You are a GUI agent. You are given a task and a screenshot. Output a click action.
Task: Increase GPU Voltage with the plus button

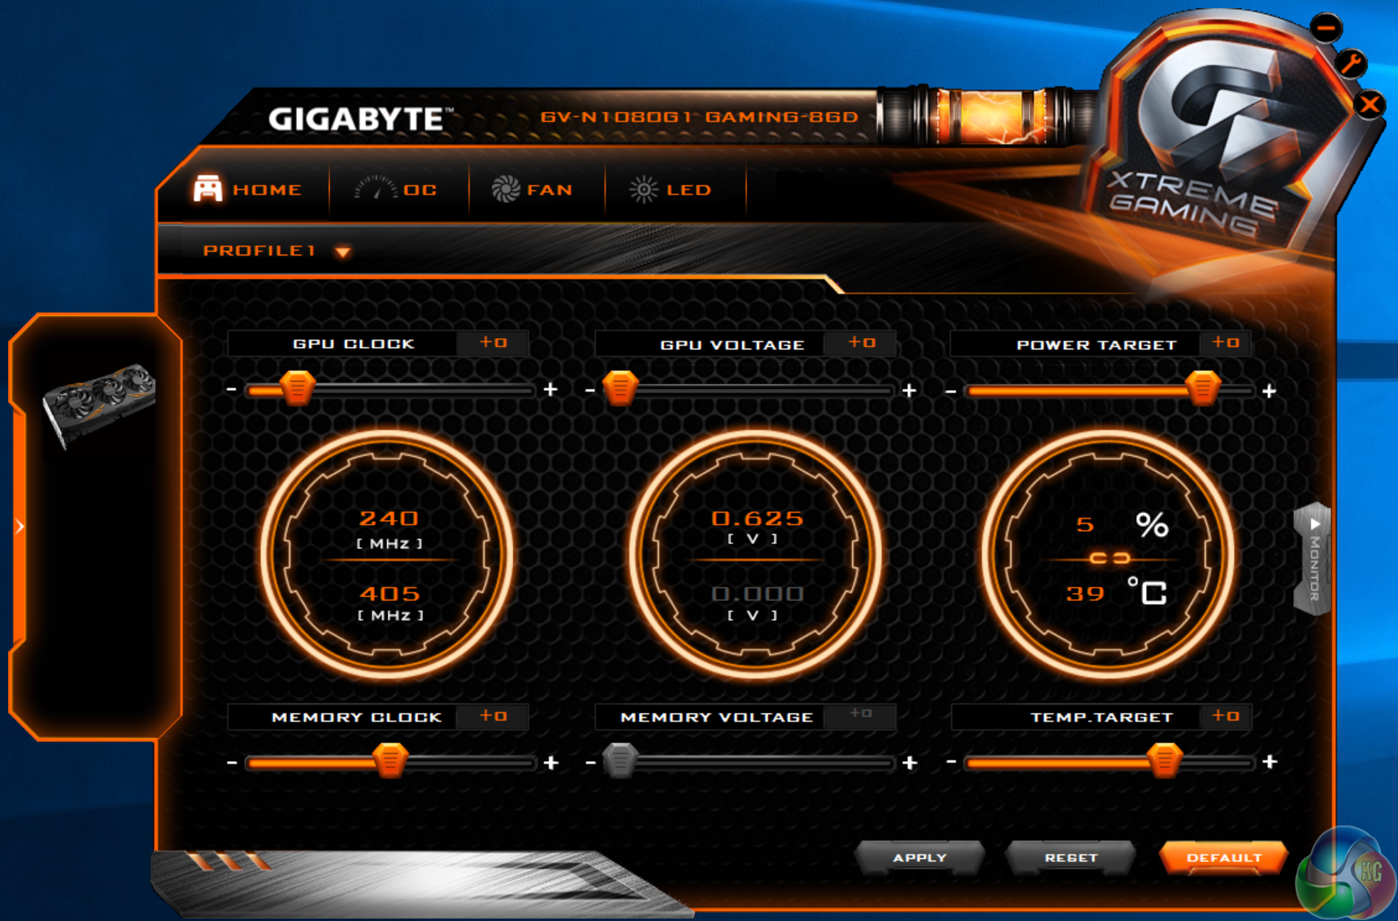[910, 390]
